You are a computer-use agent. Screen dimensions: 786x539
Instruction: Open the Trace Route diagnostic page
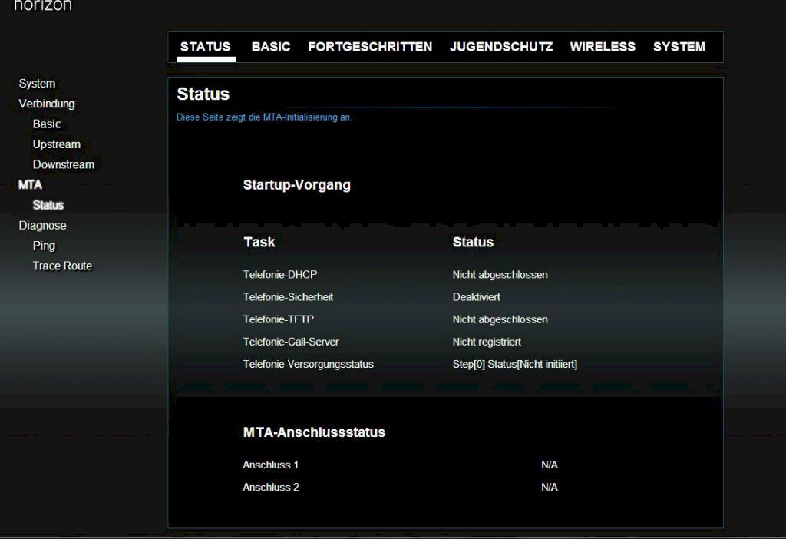coord(62,266)
